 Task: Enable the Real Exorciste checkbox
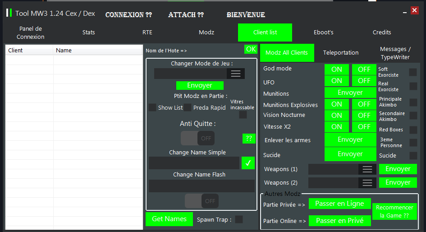click(x=413, y=86)
